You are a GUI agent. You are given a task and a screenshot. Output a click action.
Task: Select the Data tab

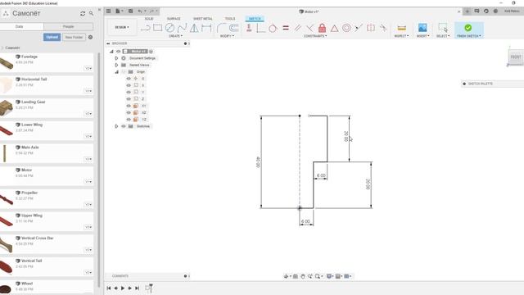tap(20, 26)
